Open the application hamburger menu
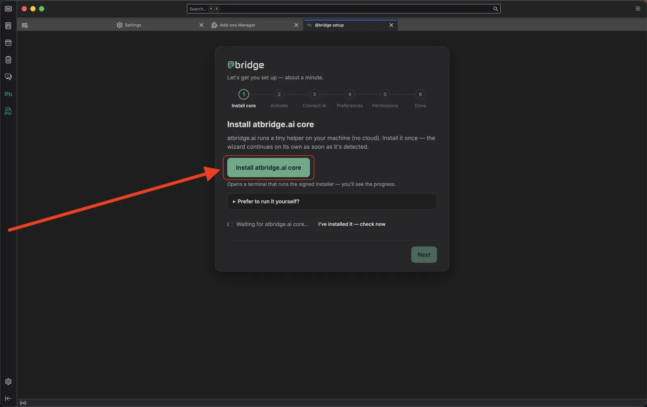Screen dimensions: 647x407 [638, 8]
